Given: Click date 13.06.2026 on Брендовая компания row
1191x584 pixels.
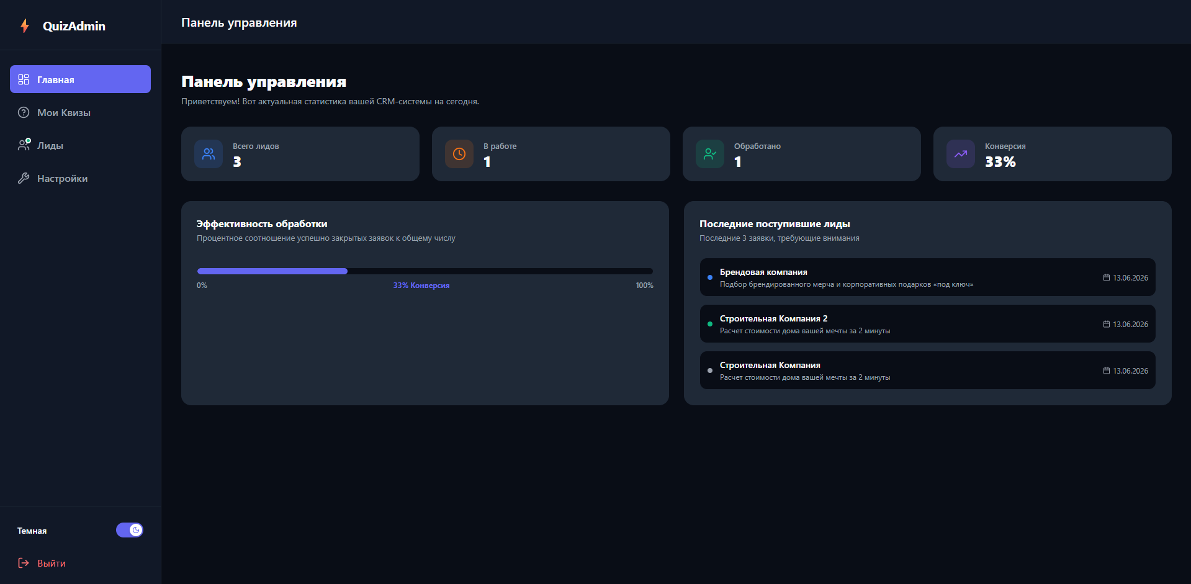Looking at the screenshot, I should point(1130,277).
